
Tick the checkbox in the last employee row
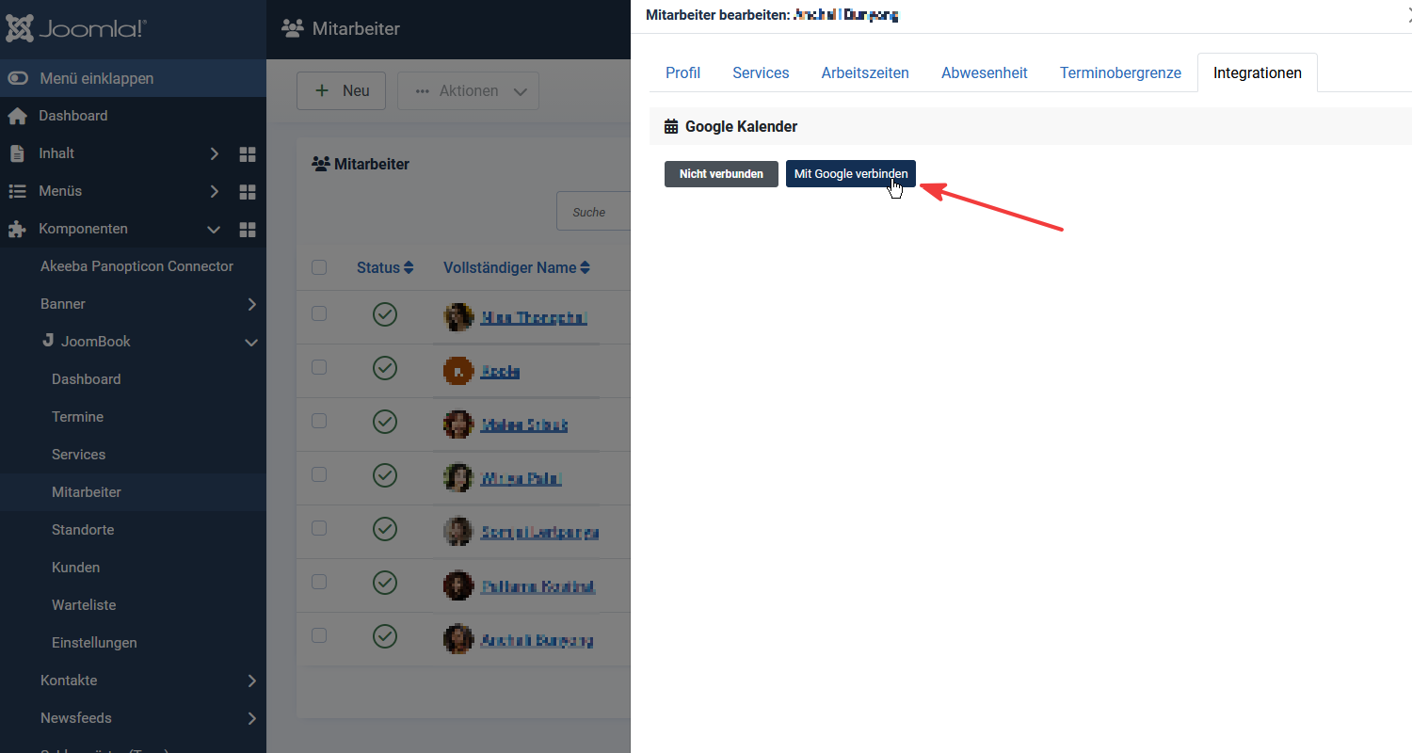point(319,635)
